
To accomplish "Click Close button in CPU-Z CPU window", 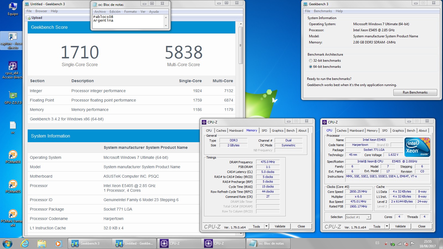I will click(x=422, y=226).
